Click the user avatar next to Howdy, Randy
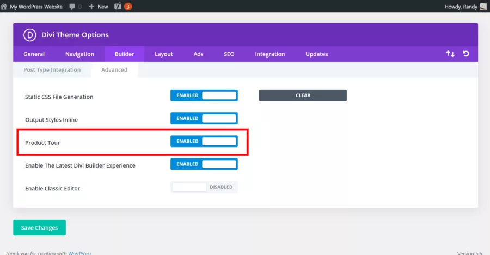 pyautogui.click(x=483, y=6)
